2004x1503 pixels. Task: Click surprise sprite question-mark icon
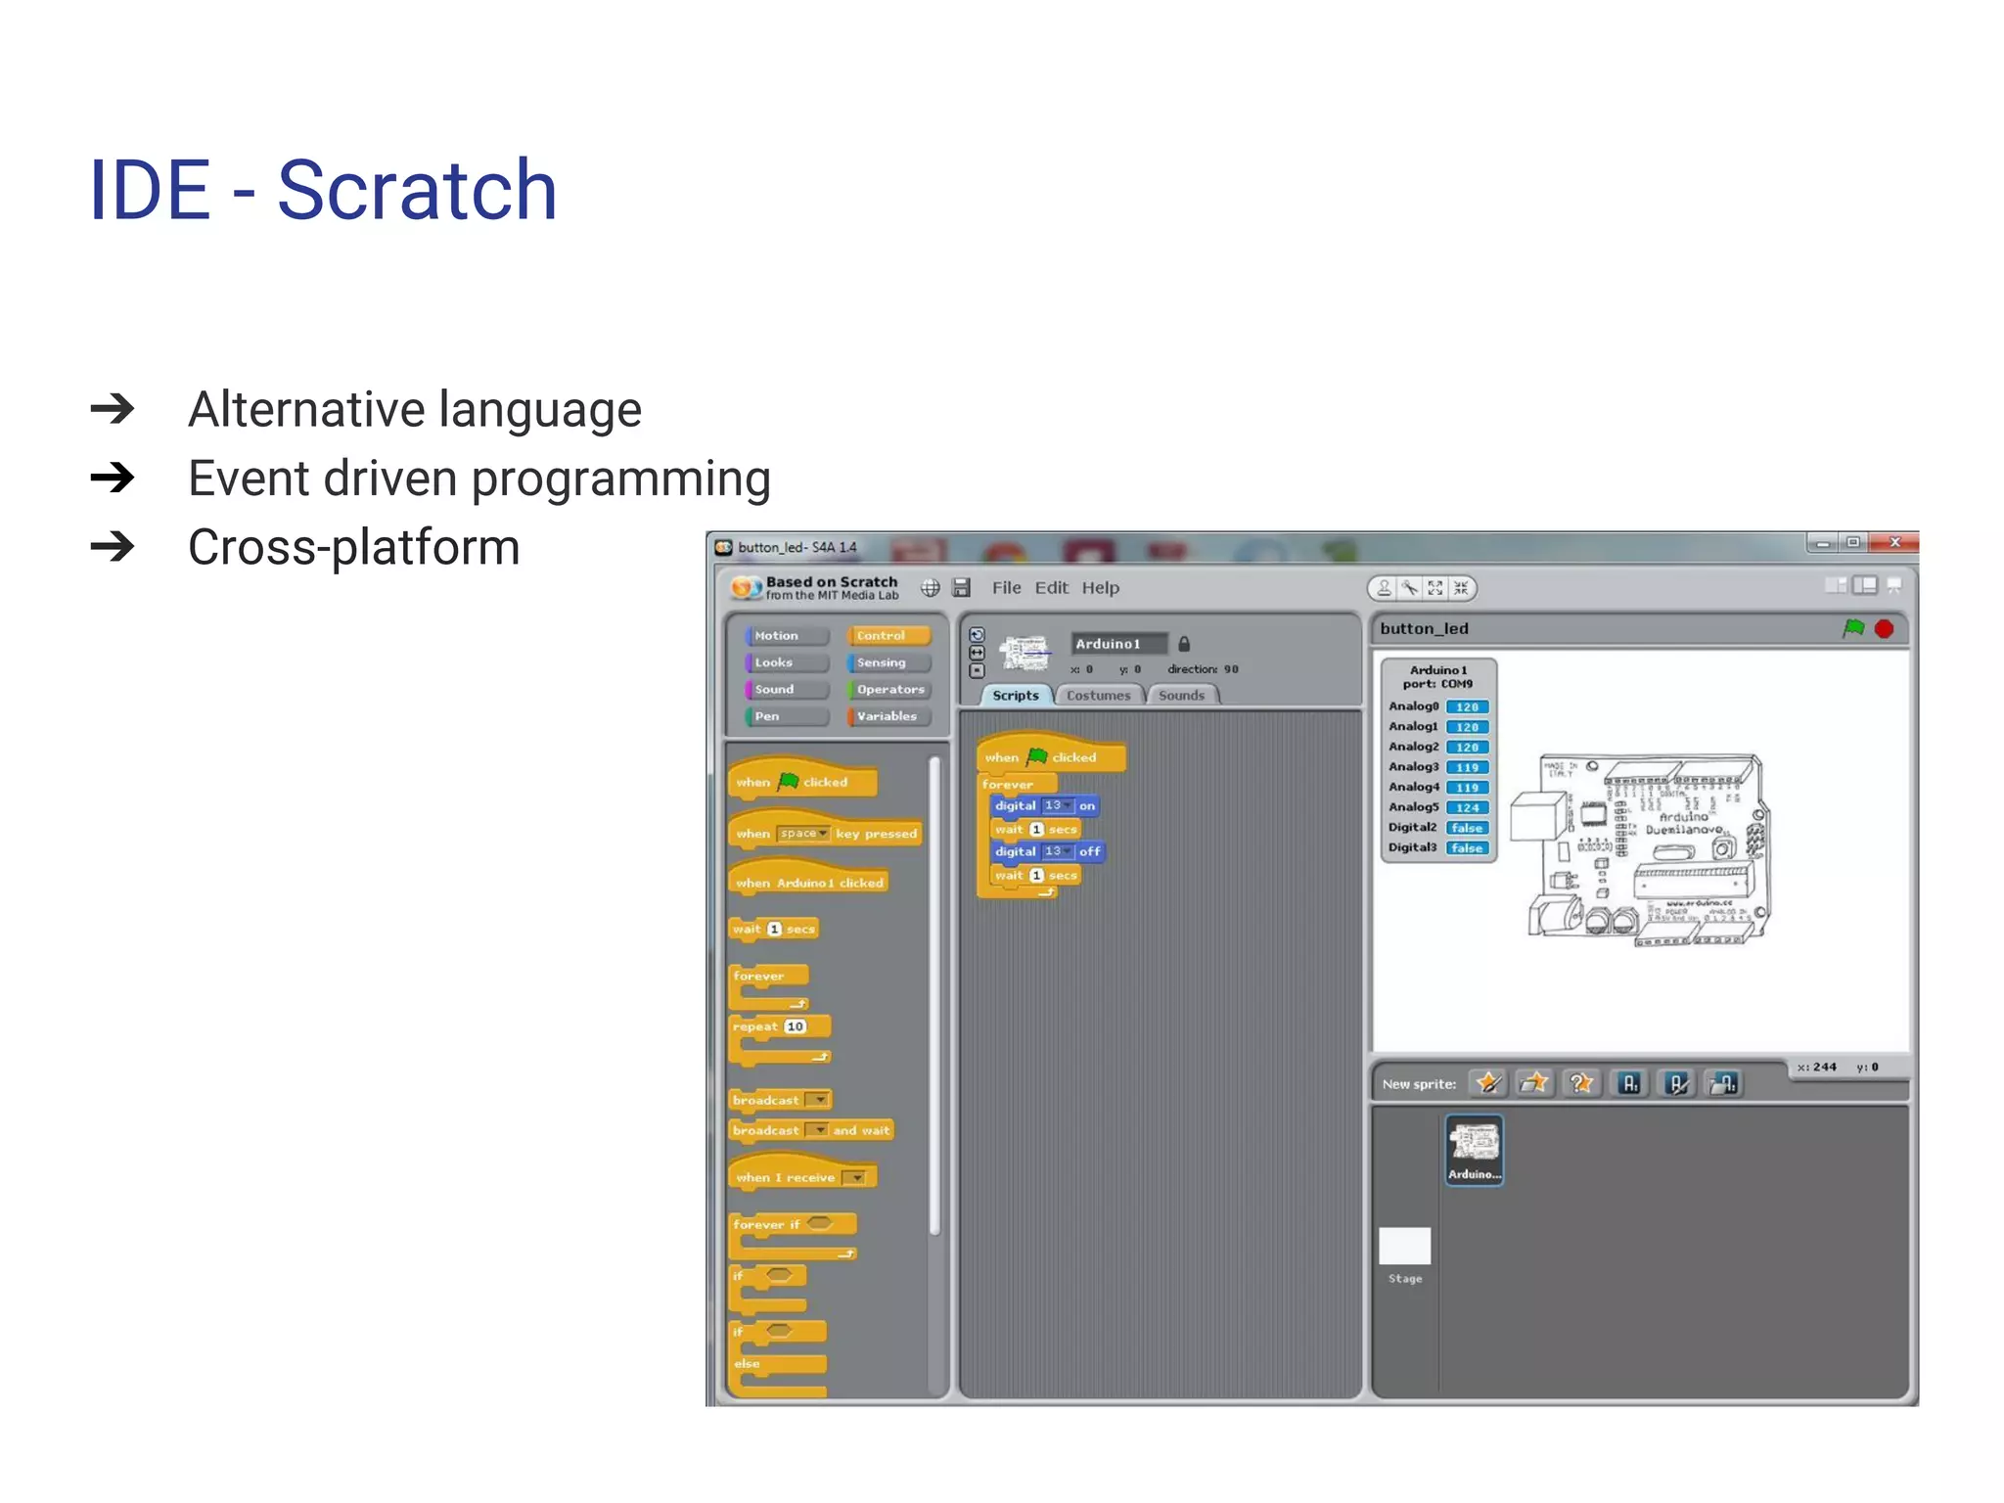(x=1580, y=1083)
